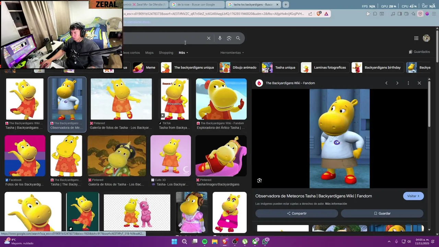This screenshot has width=439, height=247.
Task: Open the Google apps grid
Action: click(416, 38)
